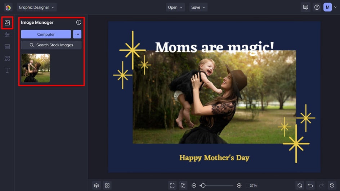Click the help question mark icon
Viewport: 340px width, 191px height.
point(317,7)
